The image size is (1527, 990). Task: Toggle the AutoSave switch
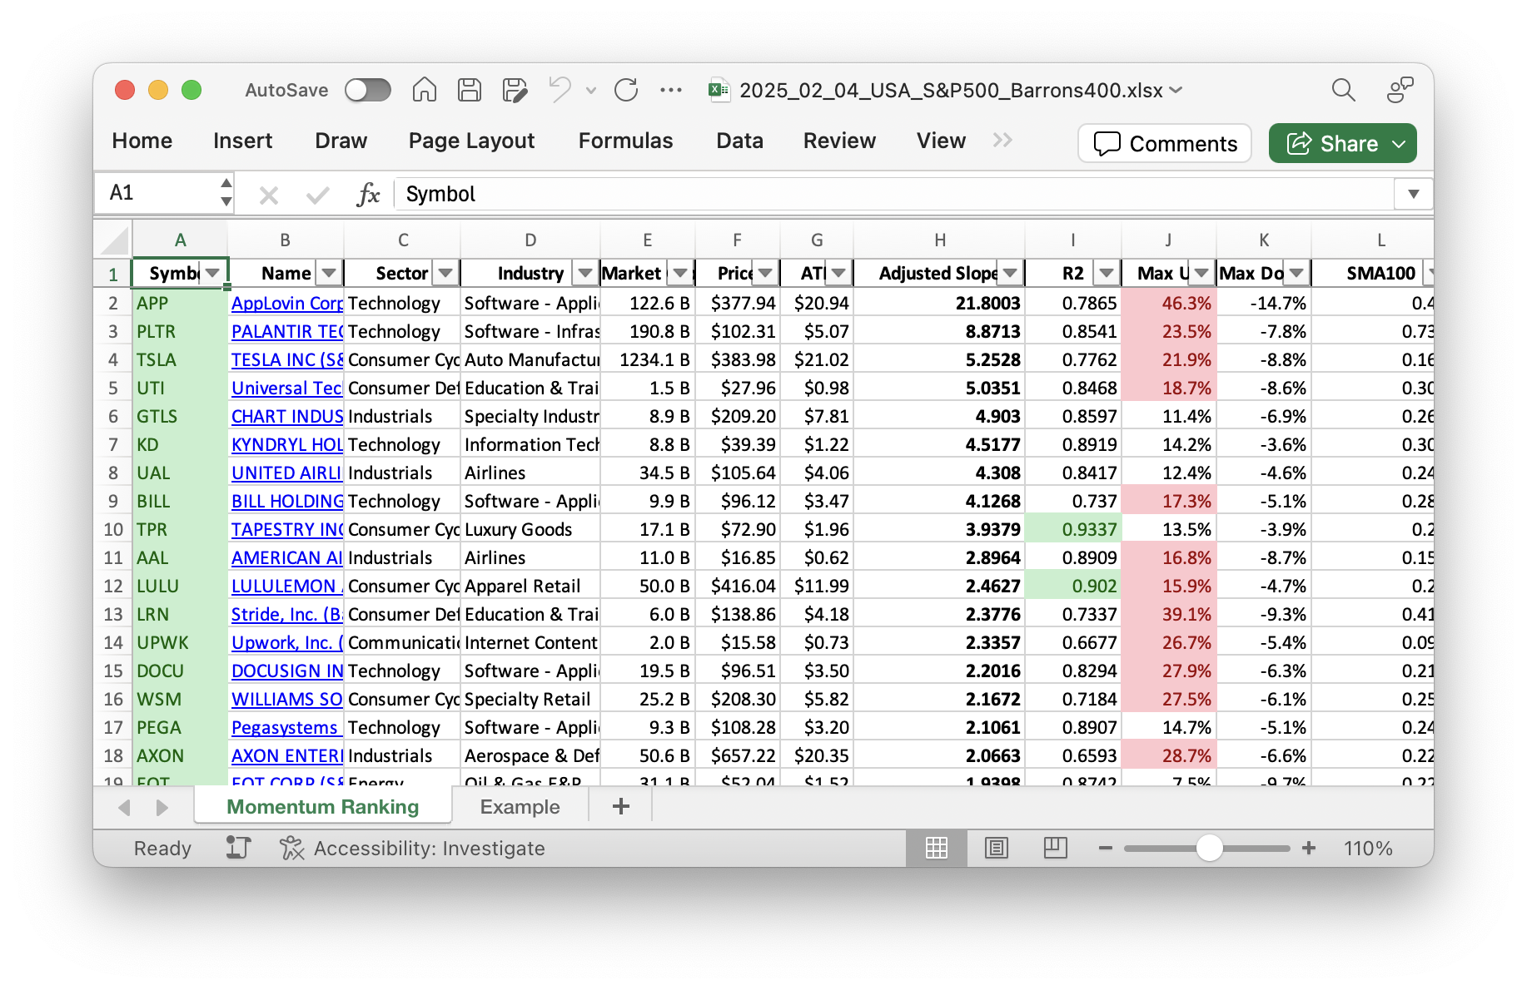pos(368,90)
